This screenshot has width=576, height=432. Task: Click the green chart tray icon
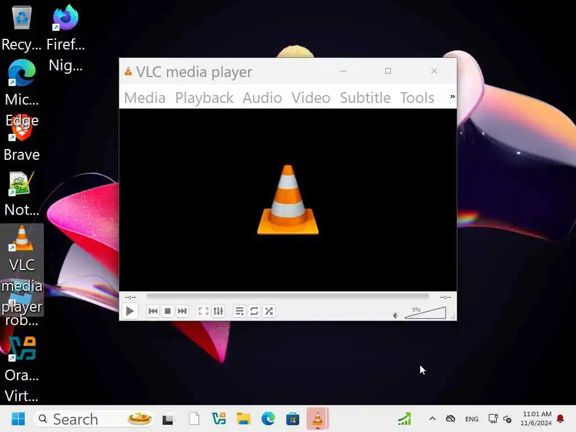point(404,418)
